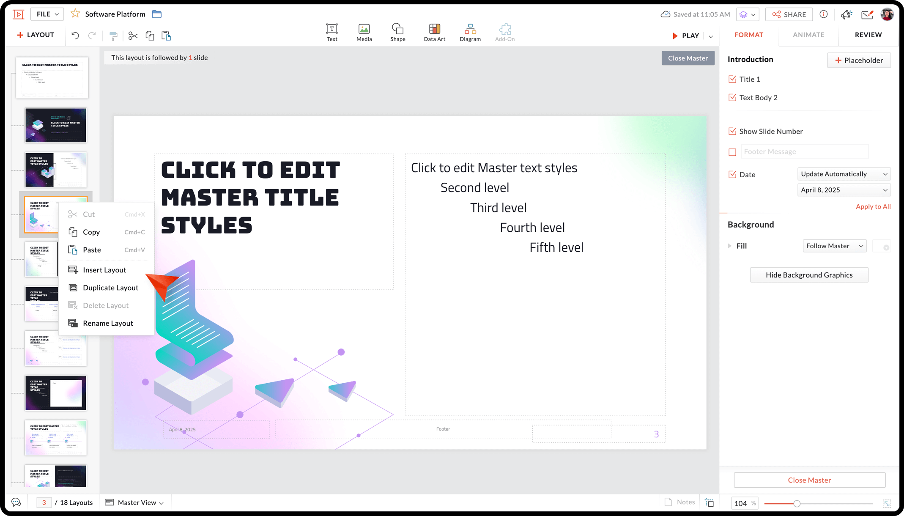Screen dimensions: 904x516
Task: Click the Format Painter icon
Action: pyautogui.click(x=113, y=36)
